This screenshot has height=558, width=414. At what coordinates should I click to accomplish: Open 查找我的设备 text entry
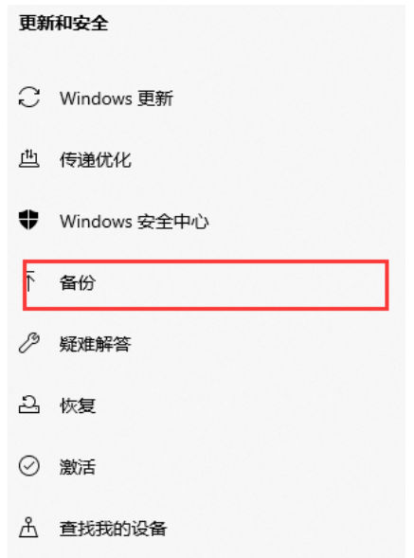tap(113, 529)
